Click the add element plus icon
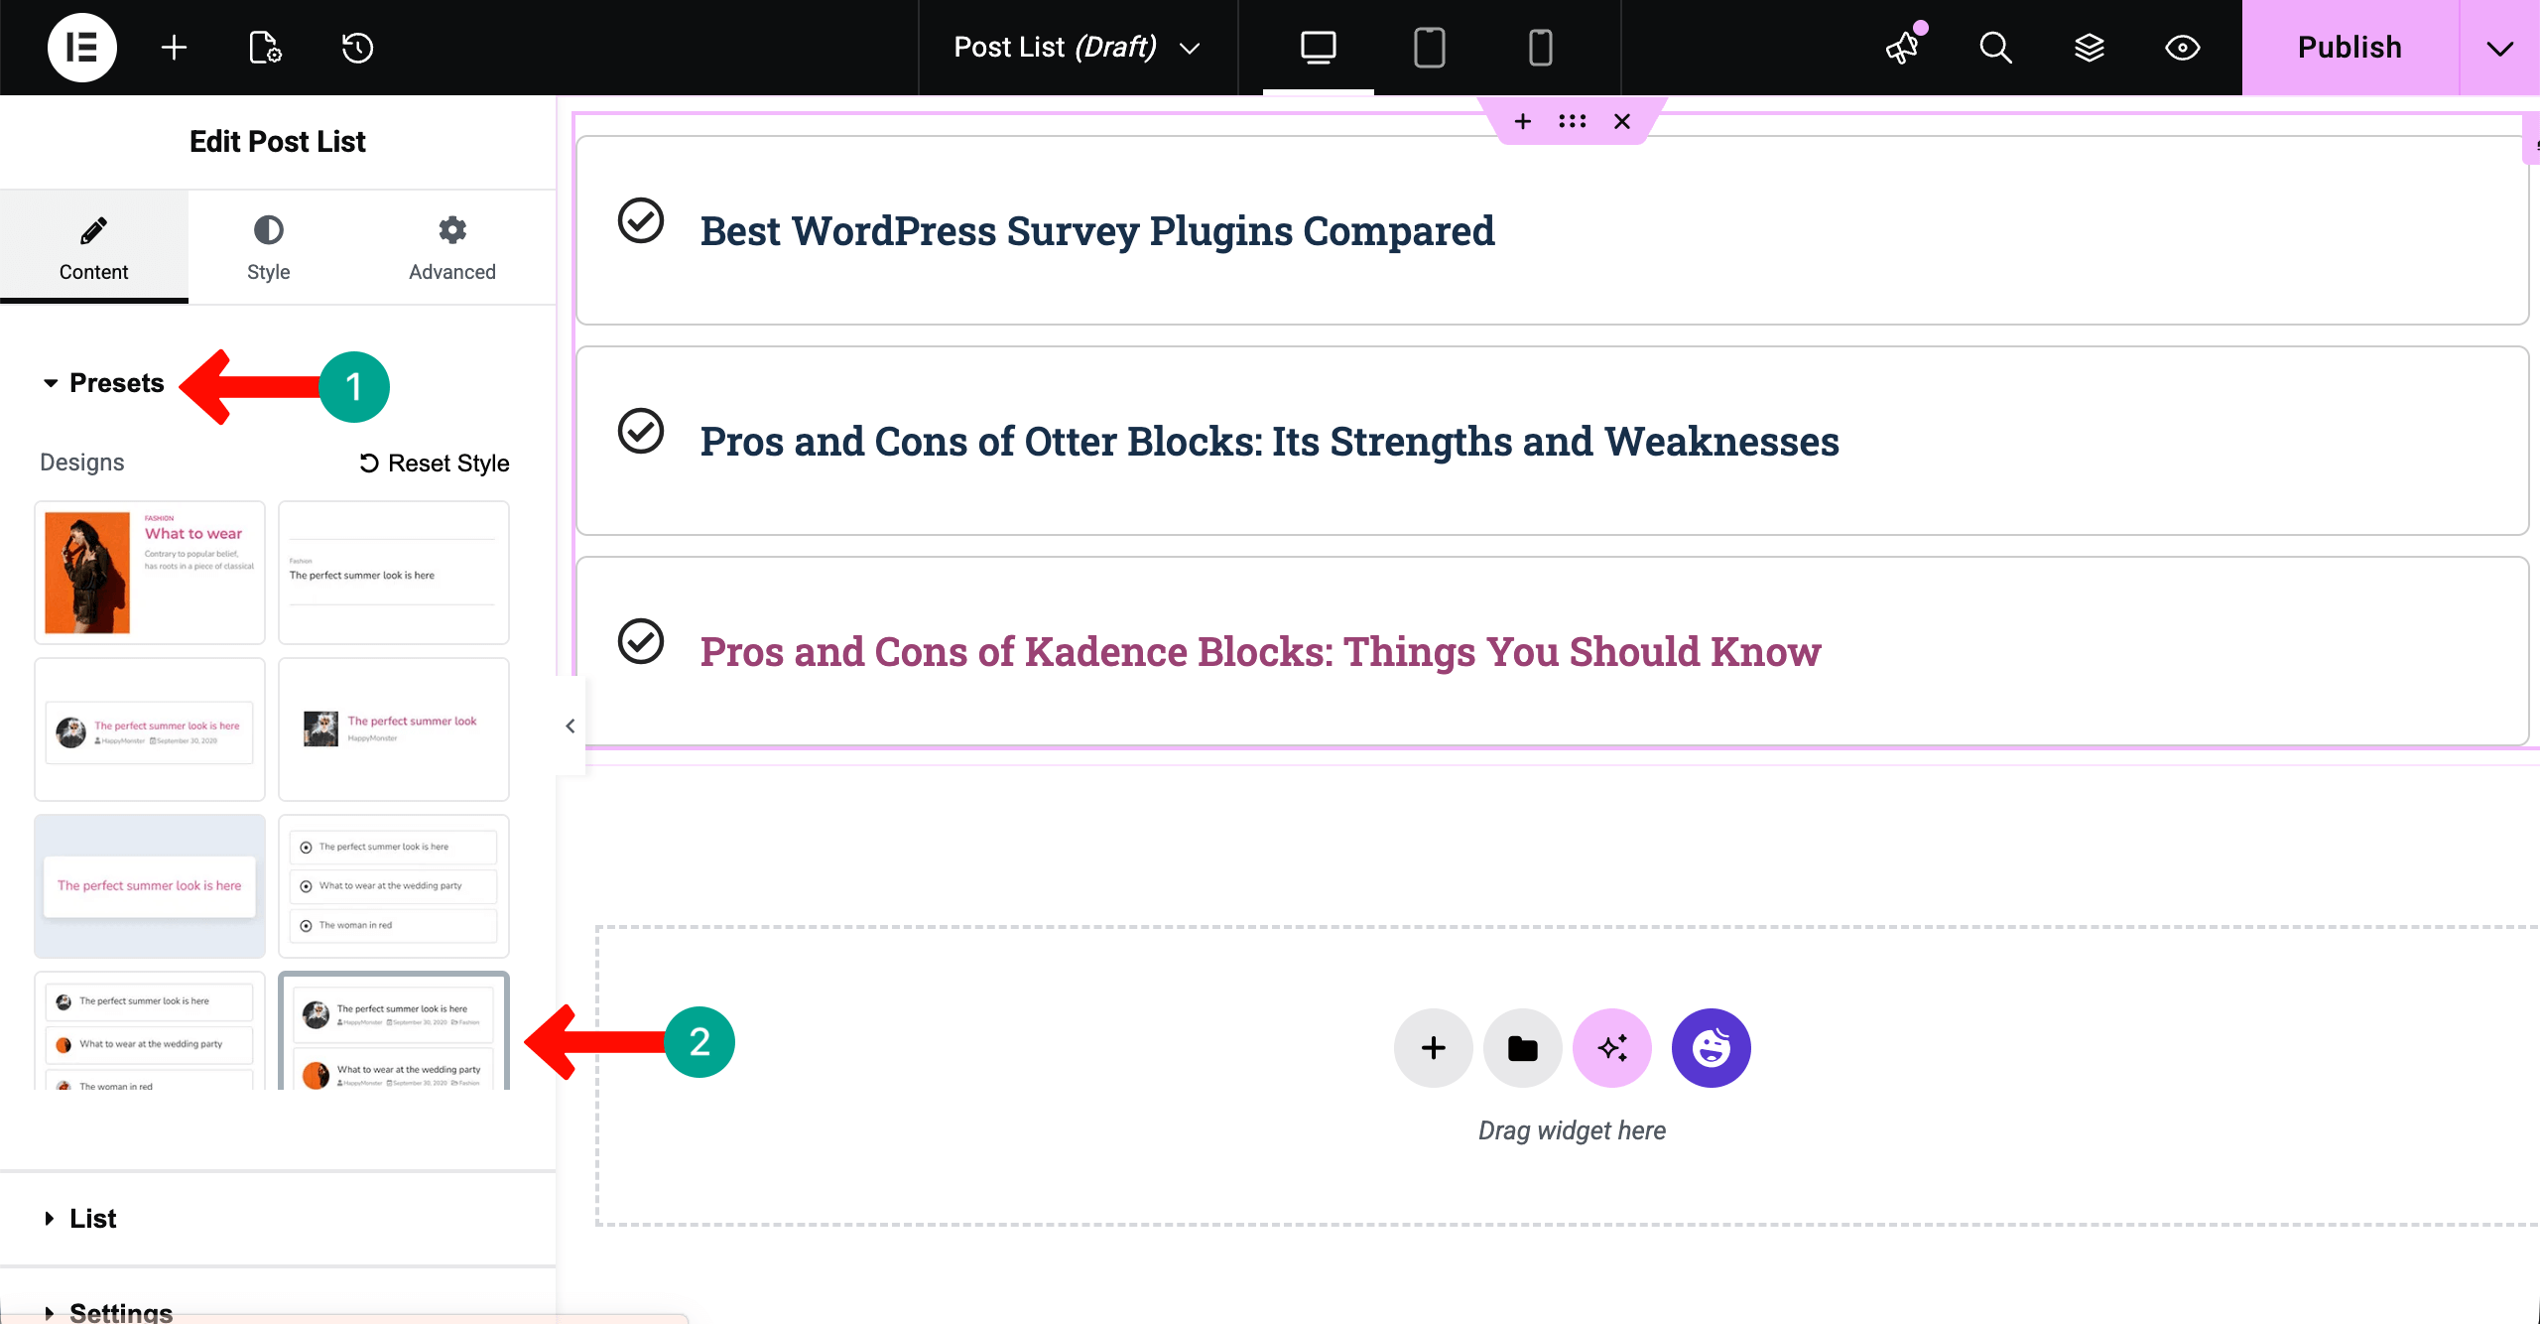 [x=174, y=48]
